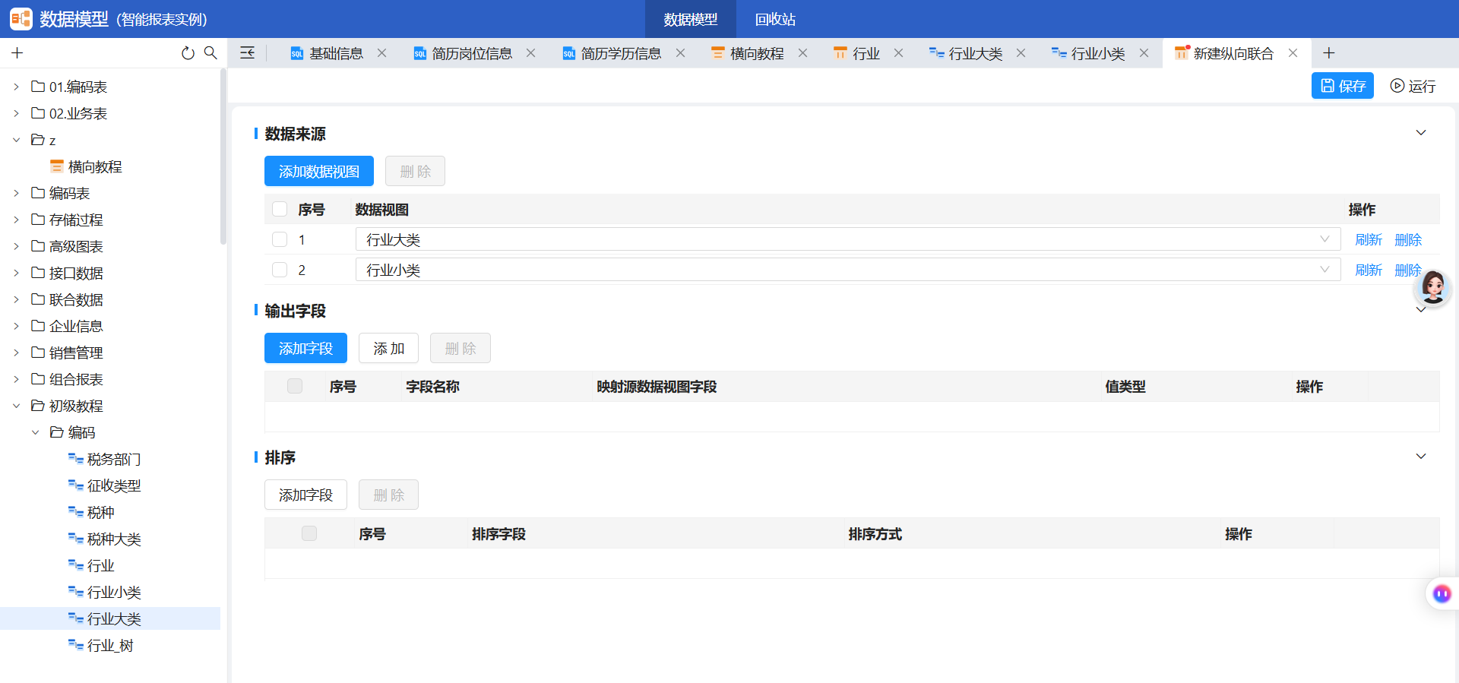Open the search icon in sidebar
The width and height of the screenshot is (1459, 683).
point(210,53)
